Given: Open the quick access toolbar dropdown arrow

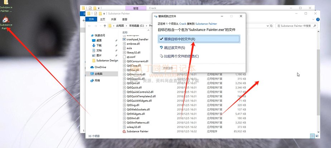Looking at the screenshot, I should coord(104,14).
